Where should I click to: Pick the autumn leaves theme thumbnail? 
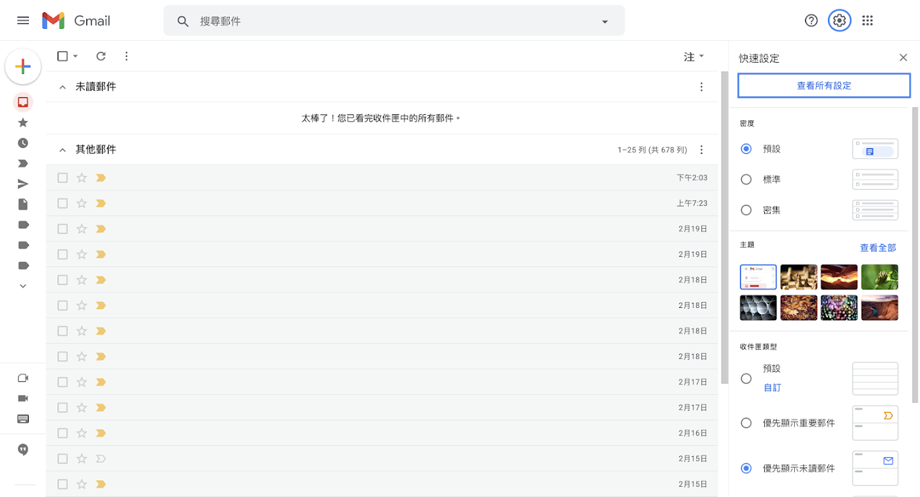[x=799, y=307]
